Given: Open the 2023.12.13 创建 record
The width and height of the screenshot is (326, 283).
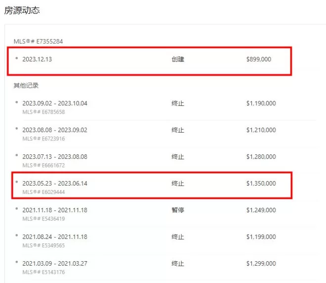Looking at the screenshot, I should pos(149,61).
